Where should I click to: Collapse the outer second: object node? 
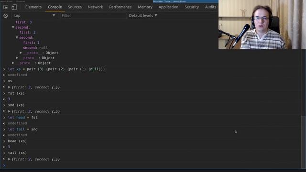click(13, 27)
